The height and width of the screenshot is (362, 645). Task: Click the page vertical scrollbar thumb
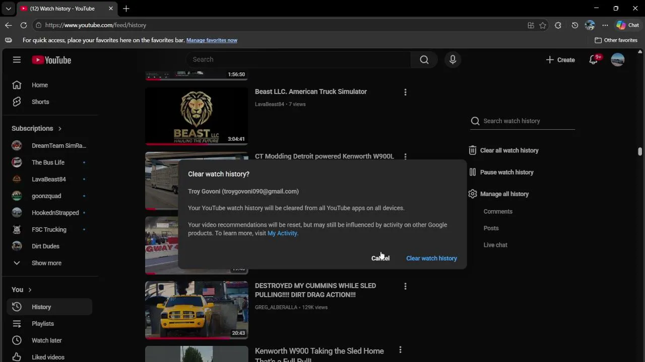click(640, 152)
